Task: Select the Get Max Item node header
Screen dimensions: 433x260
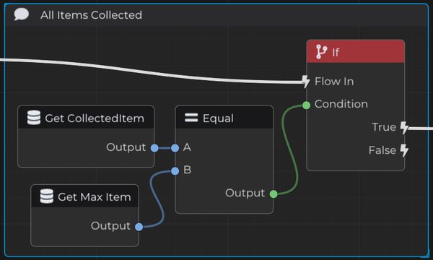Action: (84, 196)
